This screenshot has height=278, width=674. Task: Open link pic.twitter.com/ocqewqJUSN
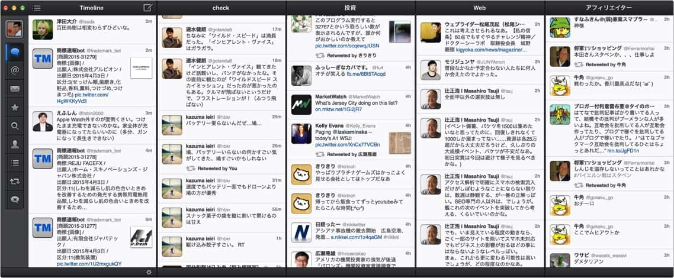pyautogui.click(x=347, y=45)
